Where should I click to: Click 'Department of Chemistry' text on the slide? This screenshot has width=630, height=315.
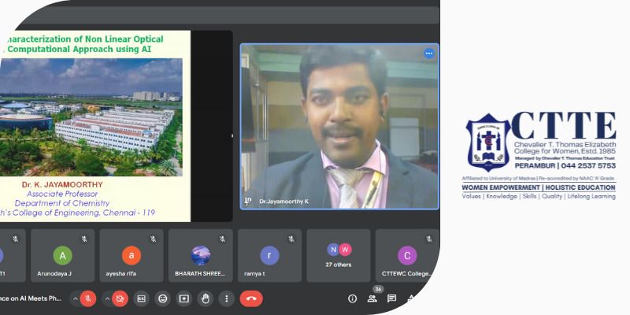pos(62,203)
